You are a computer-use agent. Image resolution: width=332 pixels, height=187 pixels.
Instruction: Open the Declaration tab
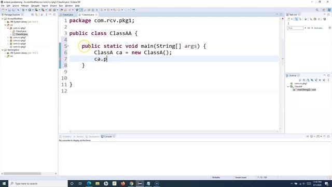(92, 137)
